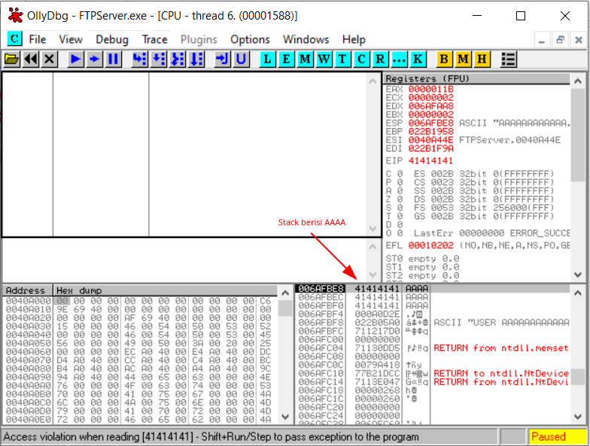Open Run trace via dotted button
Screen dimensions: 590x446
click(x=399, y=59)
